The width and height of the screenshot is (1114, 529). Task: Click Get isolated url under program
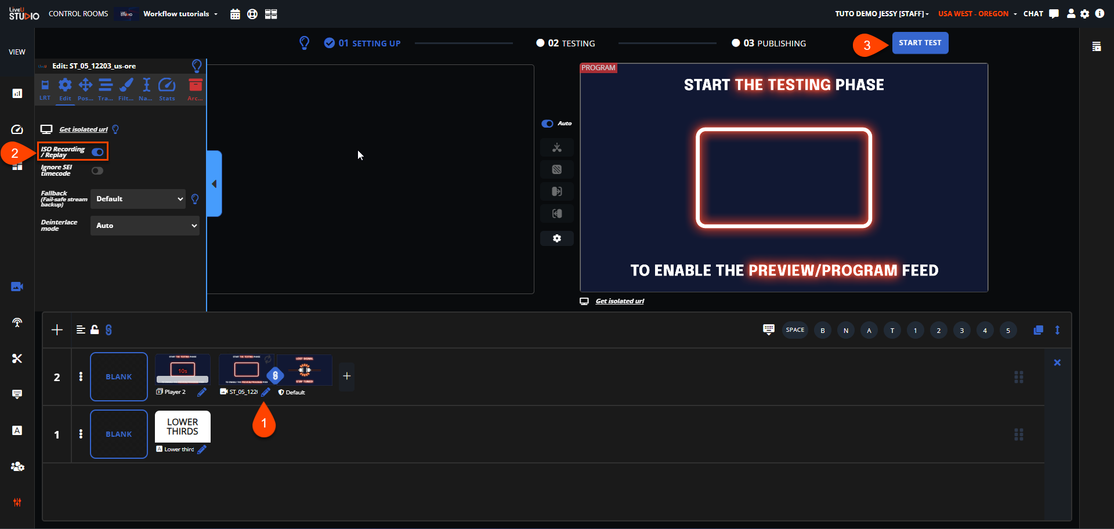[x=620, y=301]
